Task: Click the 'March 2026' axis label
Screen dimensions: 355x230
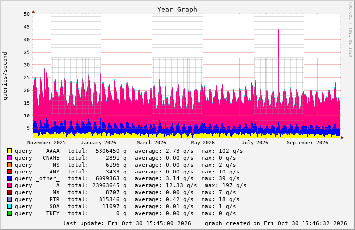Action: click(151, 143)
